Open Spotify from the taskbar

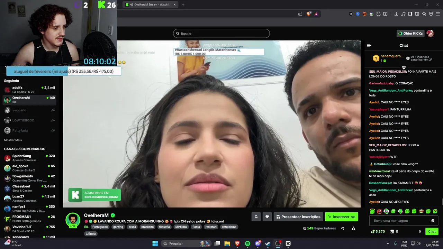(x=247, y=243)
